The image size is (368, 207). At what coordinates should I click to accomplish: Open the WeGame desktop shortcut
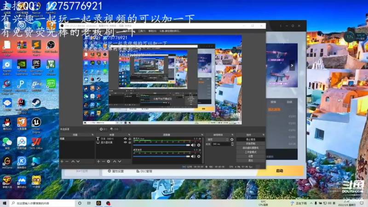click(x=7, y=163)
